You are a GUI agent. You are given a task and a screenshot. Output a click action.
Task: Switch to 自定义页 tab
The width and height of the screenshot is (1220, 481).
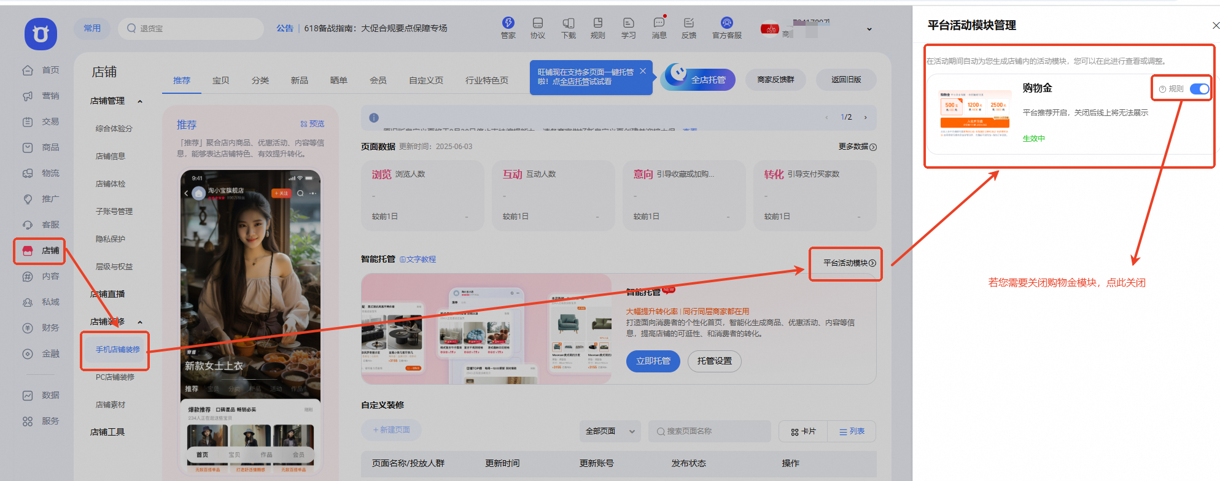pos(426,80)
